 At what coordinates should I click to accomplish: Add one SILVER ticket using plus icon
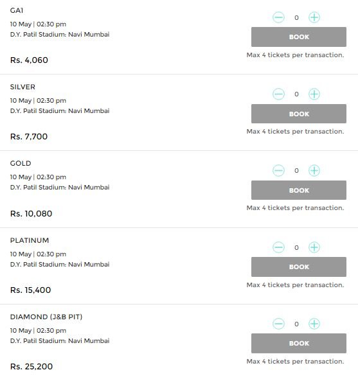coord(314,94)
